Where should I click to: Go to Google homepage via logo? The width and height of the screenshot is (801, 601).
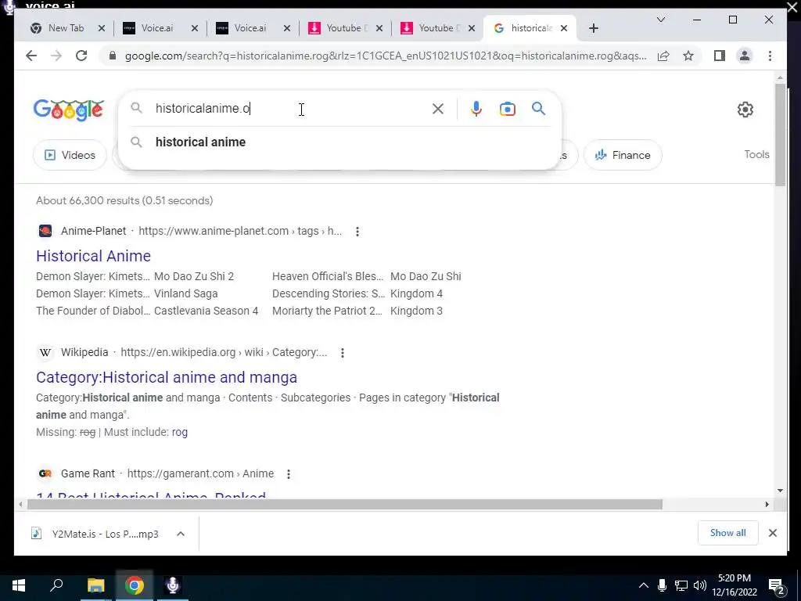point(69,110)
